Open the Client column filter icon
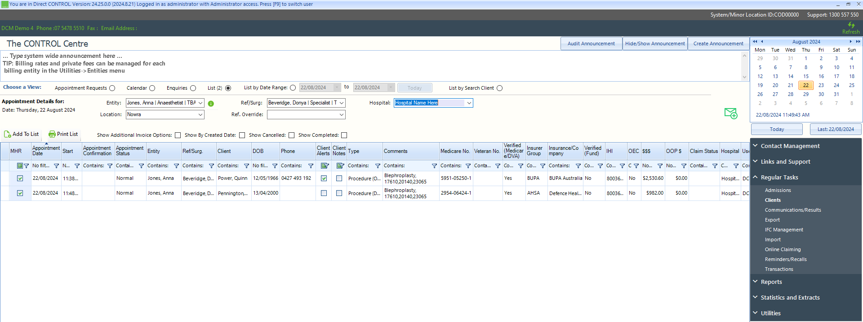This screenshot has width=863, height=322. coord(246,166)
